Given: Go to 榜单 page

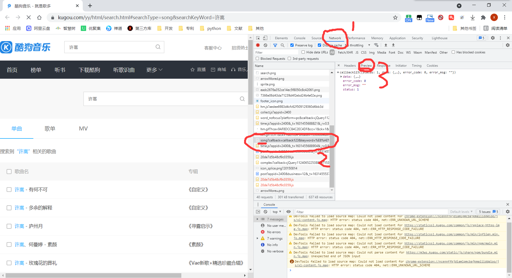Looking at the screenshot, I should pos(36,70).
